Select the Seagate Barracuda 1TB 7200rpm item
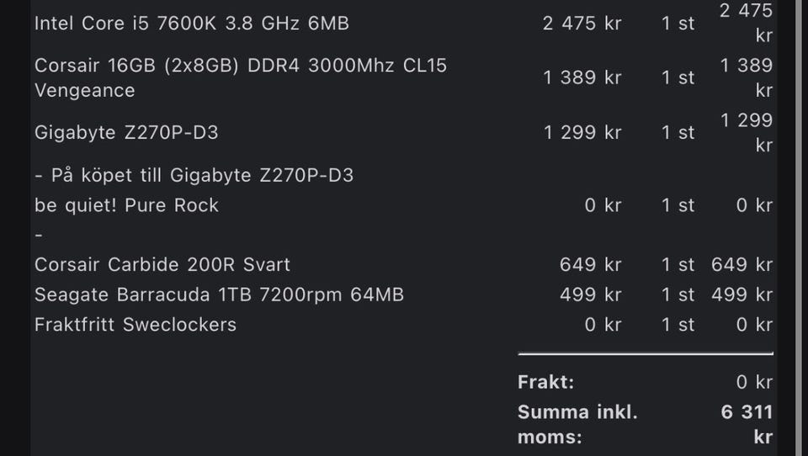The image size is (808, 456). 219,294
